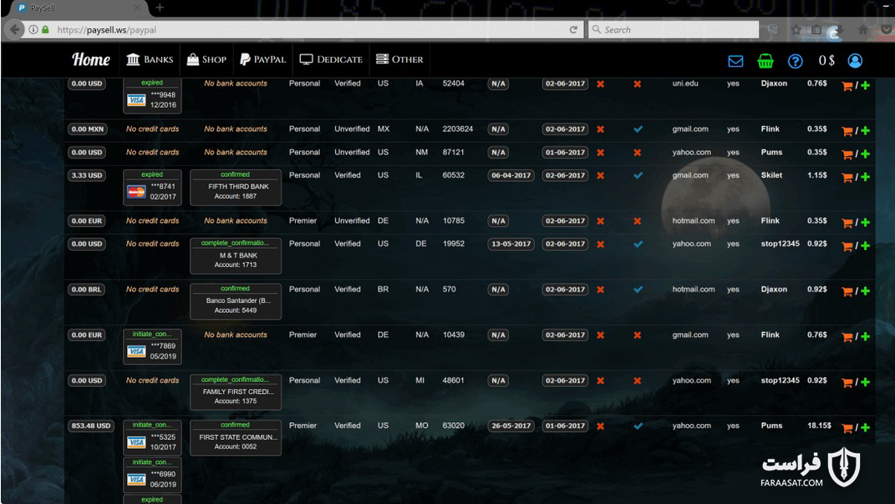Click cart icon in zip 19952 row
This screenshot has height=504, width=895.
click(x=847, y=246)
